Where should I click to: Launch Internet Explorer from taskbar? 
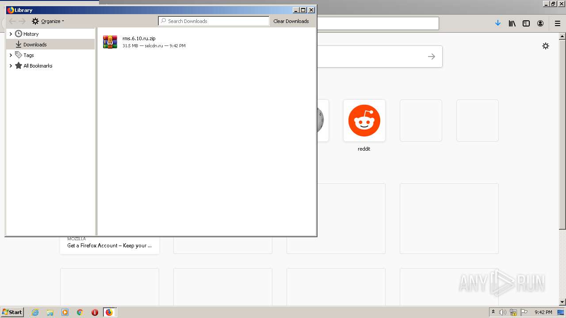tap(35, 312)
